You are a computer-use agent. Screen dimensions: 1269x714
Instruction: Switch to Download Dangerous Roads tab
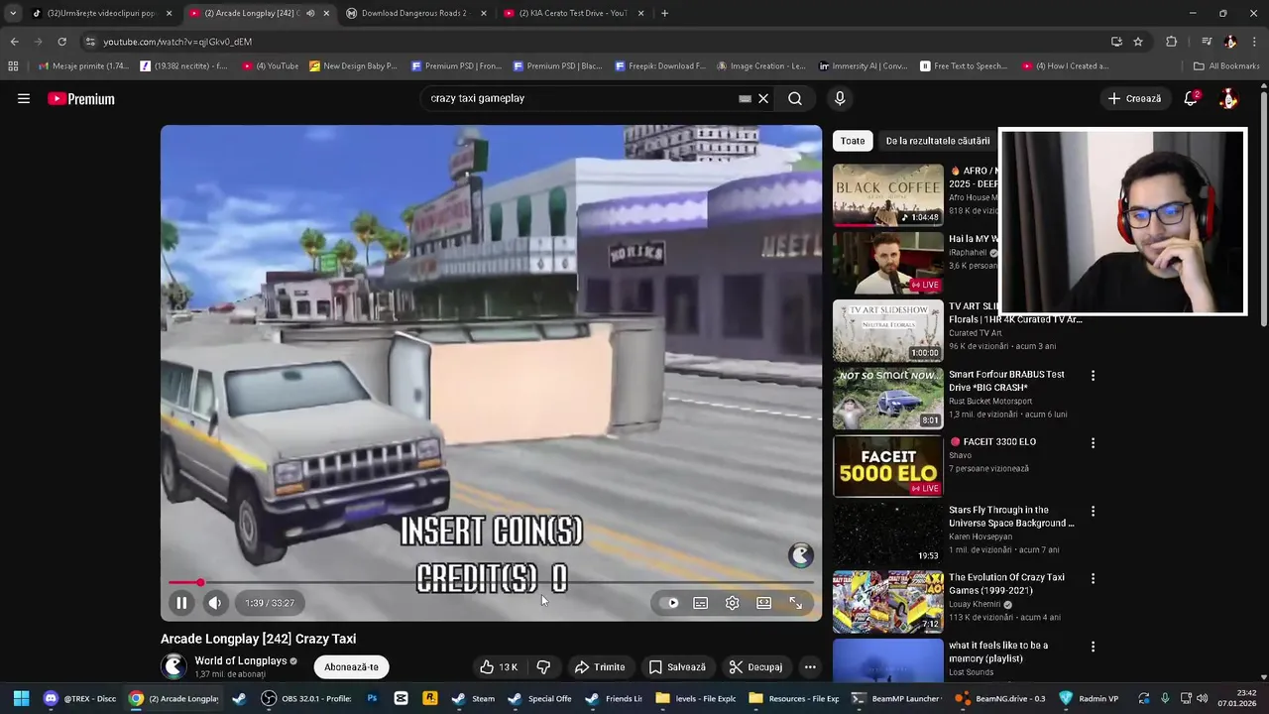tap(414, 13)
